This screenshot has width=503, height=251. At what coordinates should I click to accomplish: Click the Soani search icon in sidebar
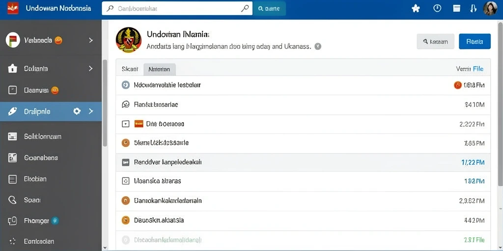coord(12,200)
